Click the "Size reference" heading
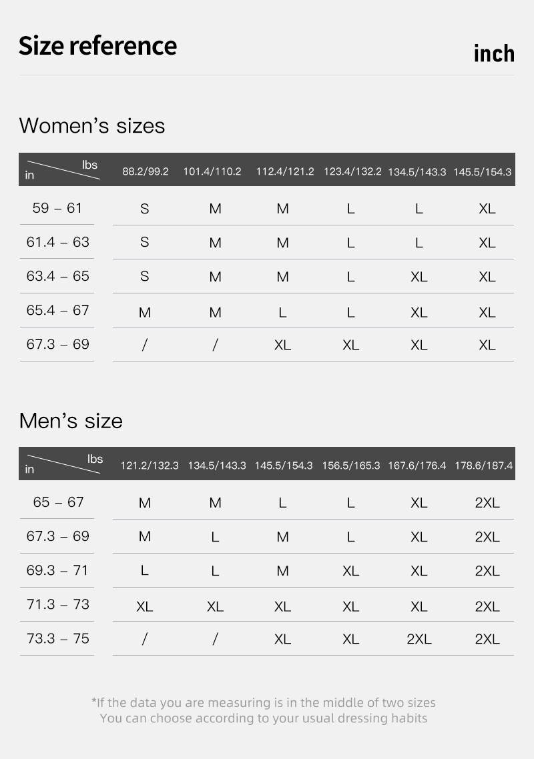The height and width of the screenshot is (759, 534). [97, 46]
